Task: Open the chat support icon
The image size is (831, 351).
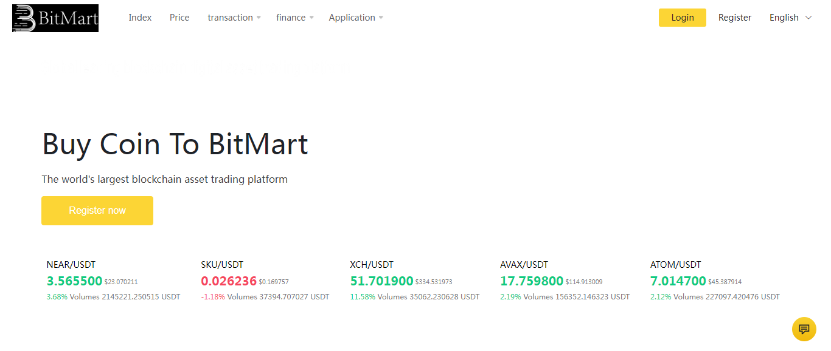Action: (x=804, y=329)
